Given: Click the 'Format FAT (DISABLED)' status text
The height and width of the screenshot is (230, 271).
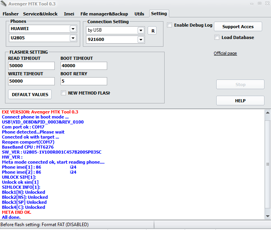Looking at the screenshot, I should pyautogui.click(x=65, y=225).
